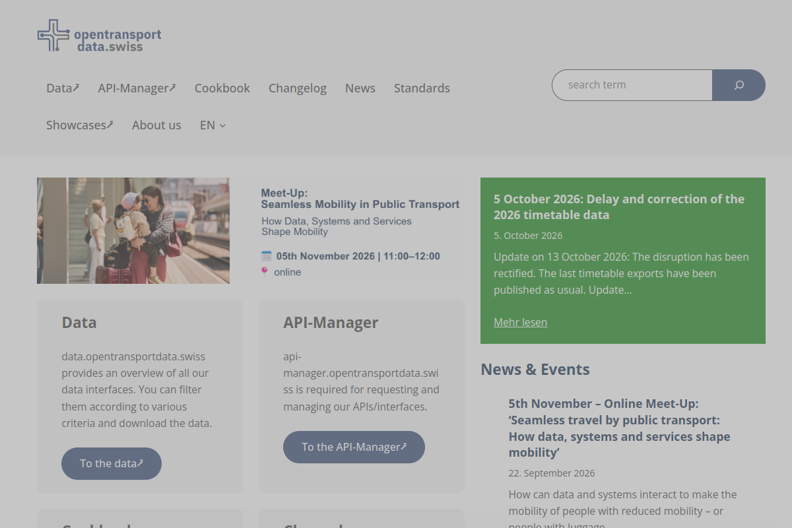Open Showcases in the navigation
This screenshot has width=792, height=528.
pos(80,125)
